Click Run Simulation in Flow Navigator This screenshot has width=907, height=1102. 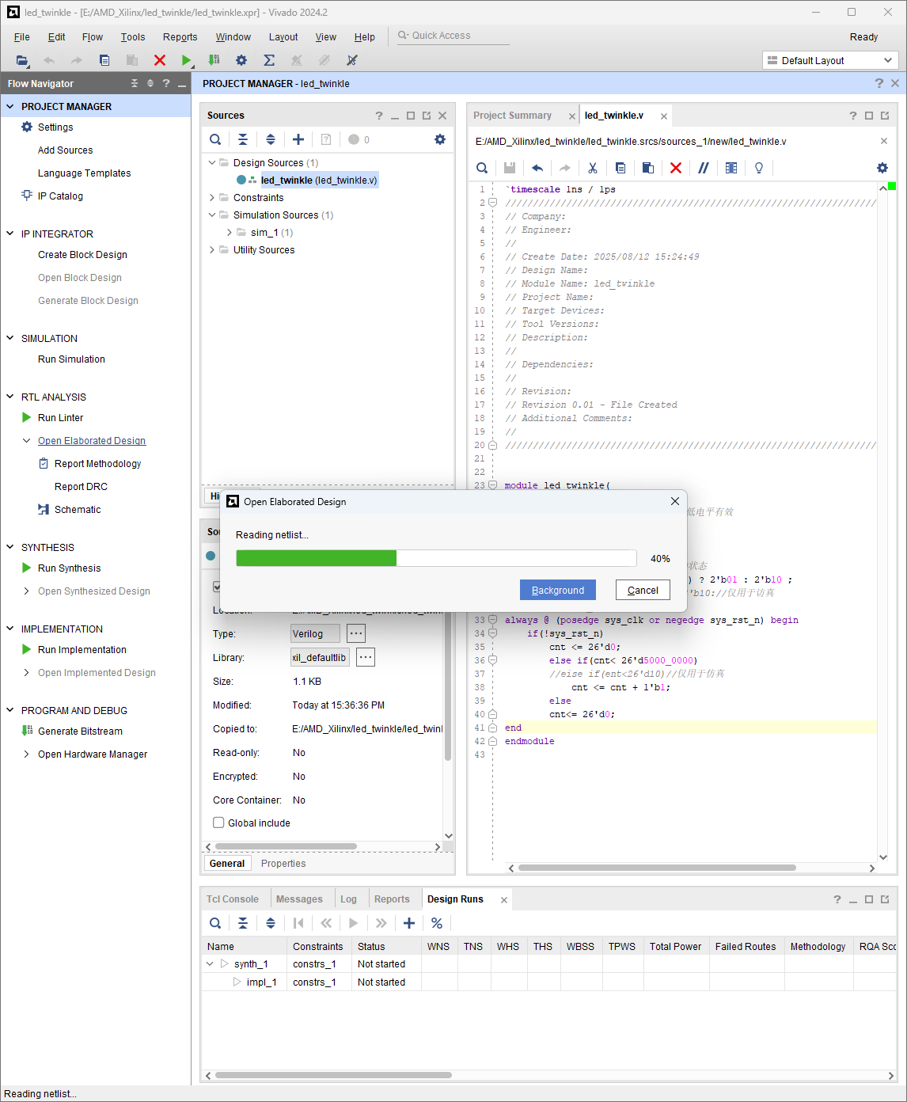point(71,359)
